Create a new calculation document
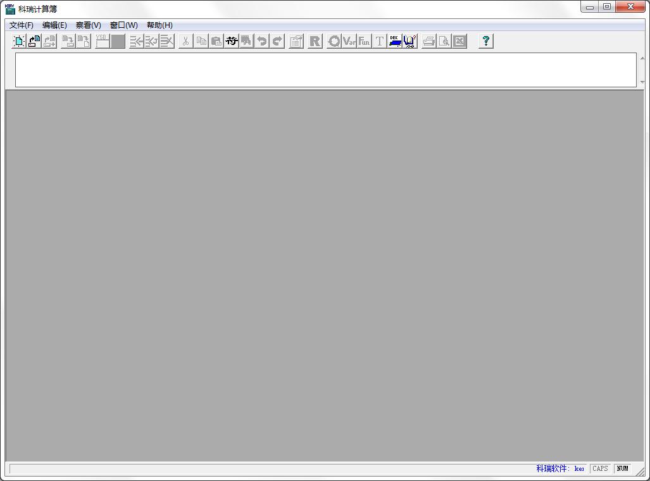 [19, 41]
